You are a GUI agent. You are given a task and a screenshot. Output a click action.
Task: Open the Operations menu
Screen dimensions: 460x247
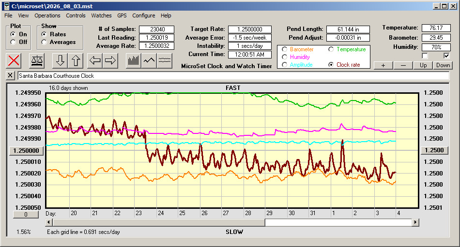click(47, 15)
